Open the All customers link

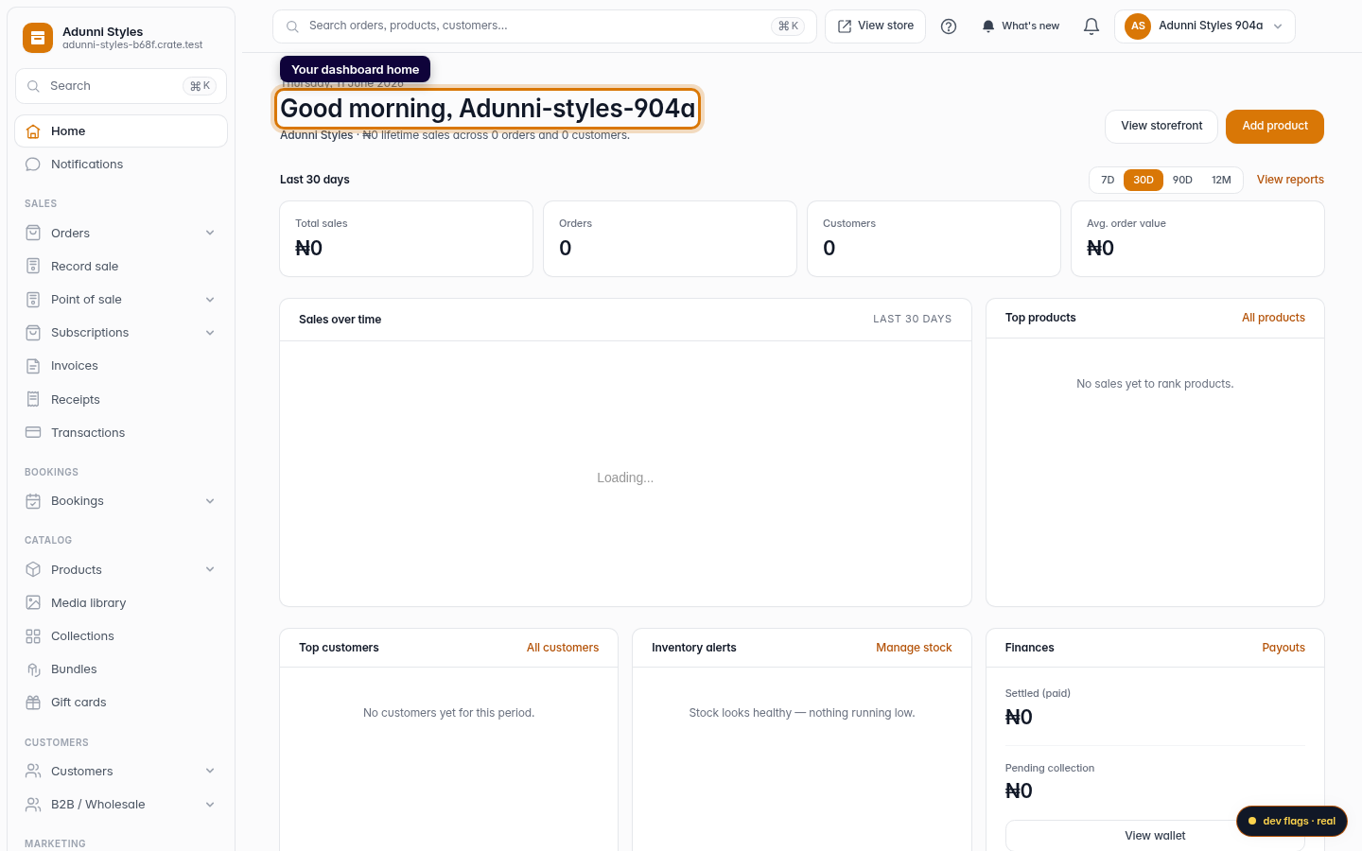pos(563,648)
